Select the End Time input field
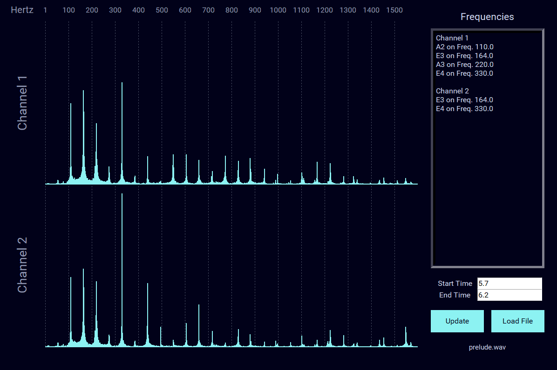This screenshot has width=557, height=370. [x=509, y=295]
